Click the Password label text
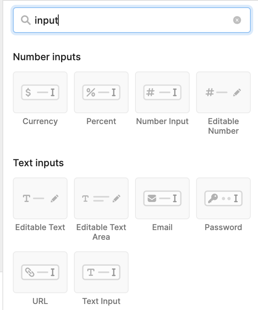The height and width of the screenshot is (310, 258). tap(223, 227)
